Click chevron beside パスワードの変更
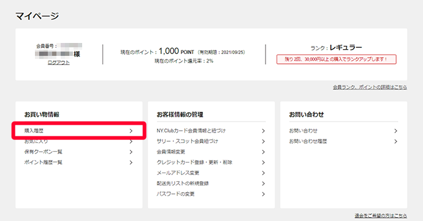The image size is (423, 221). coord(263,194)
